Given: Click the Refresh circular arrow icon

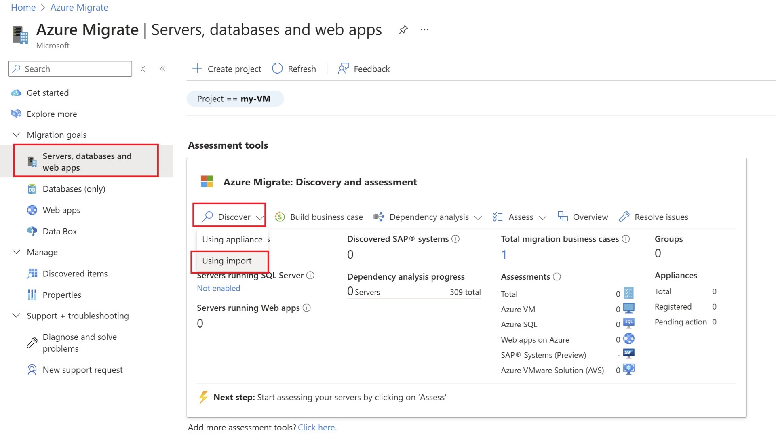Looking at the screenshot, I should (277, 68).
